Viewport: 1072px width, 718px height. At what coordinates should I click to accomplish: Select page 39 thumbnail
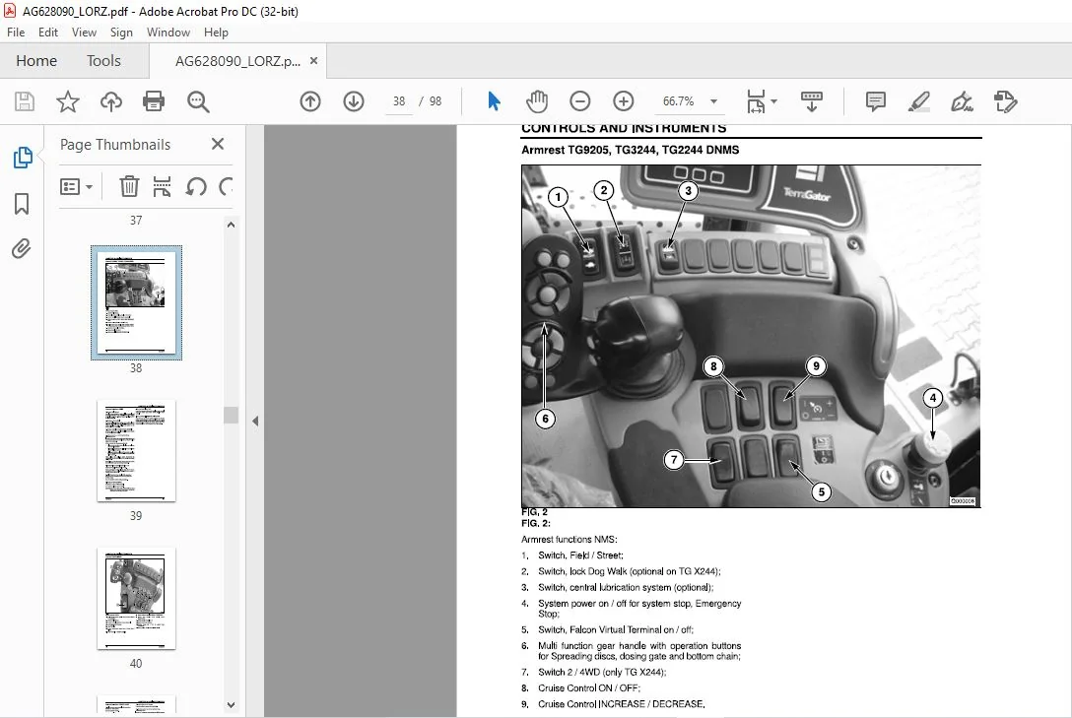click(x=136, y=451)
